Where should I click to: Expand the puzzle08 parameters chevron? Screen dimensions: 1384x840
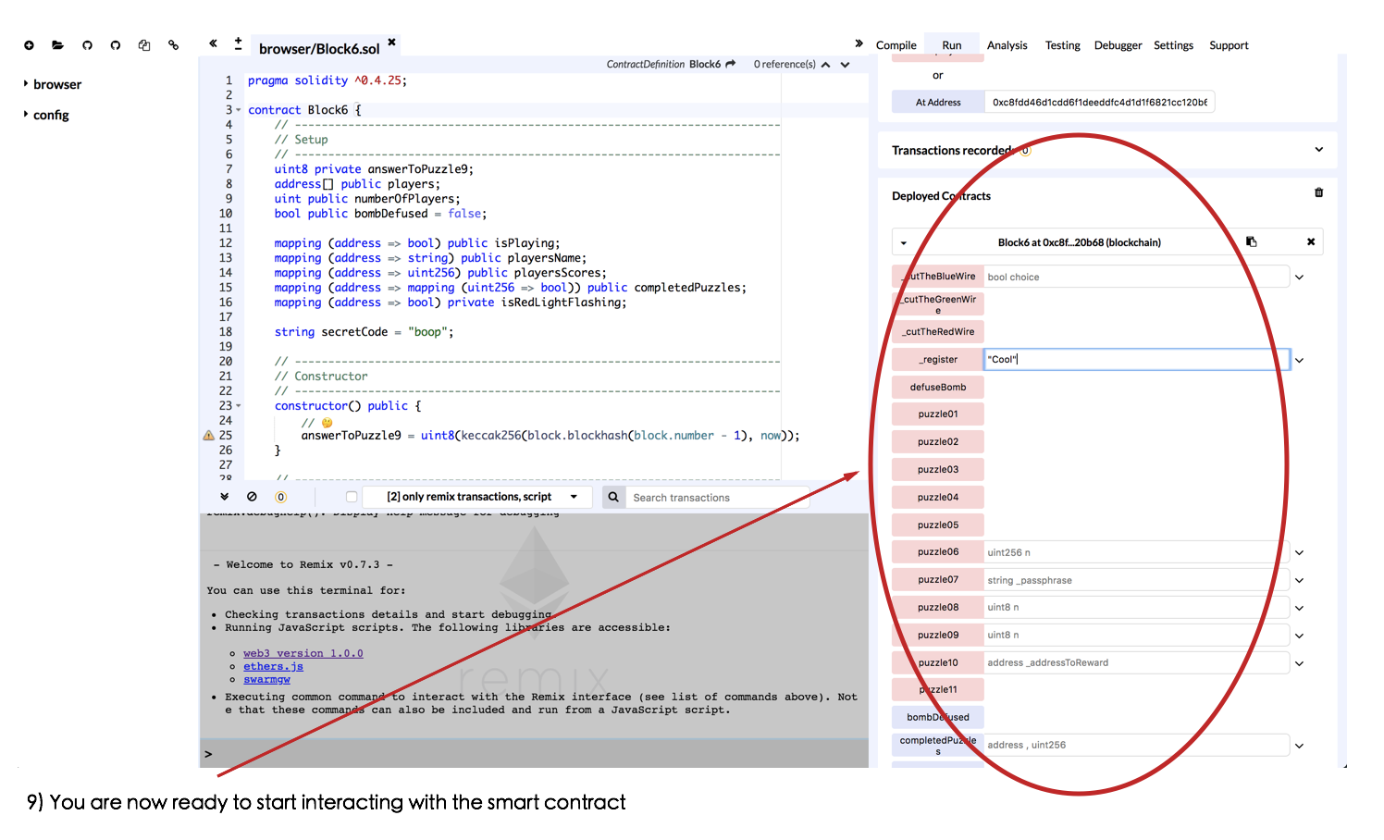pyautogui.click(x=1299, y=609)
